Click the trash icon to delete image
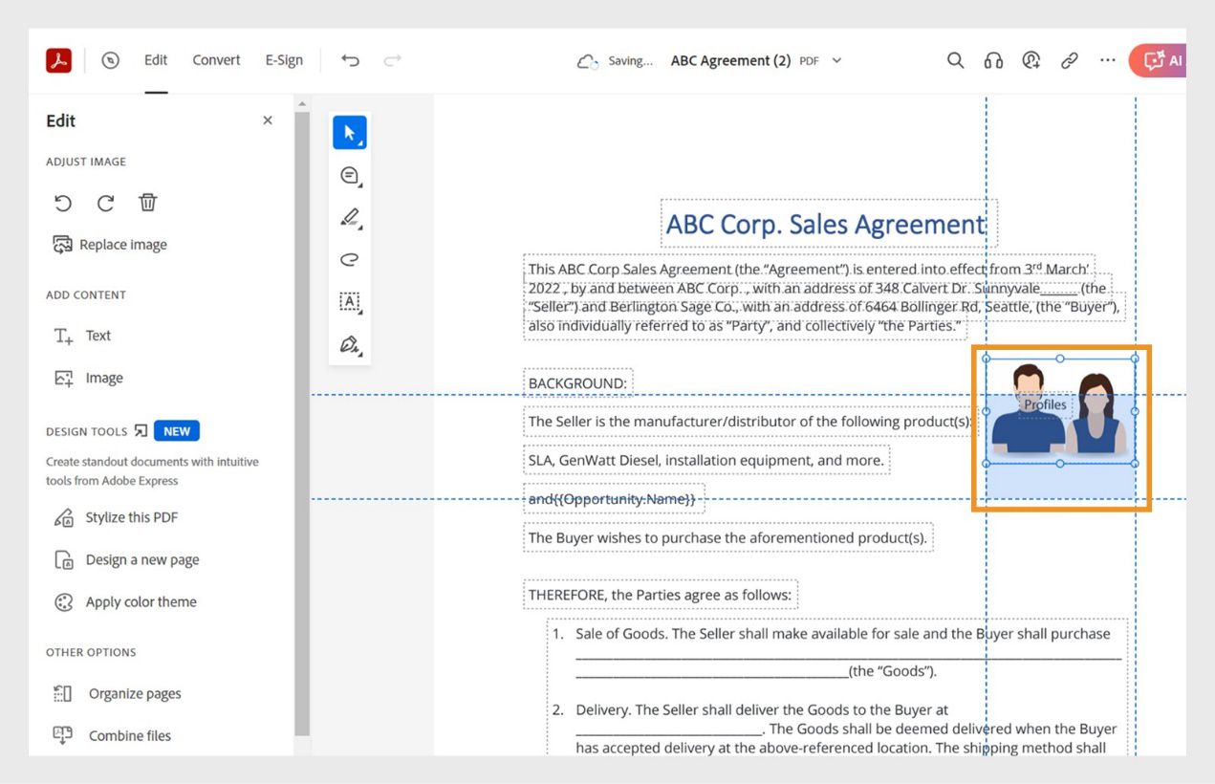The image size is (1215, 784). (147, 203)
